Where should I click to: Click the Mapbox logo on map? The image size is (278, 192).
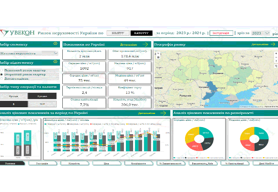pyautogui.click(x=162, y=106)
